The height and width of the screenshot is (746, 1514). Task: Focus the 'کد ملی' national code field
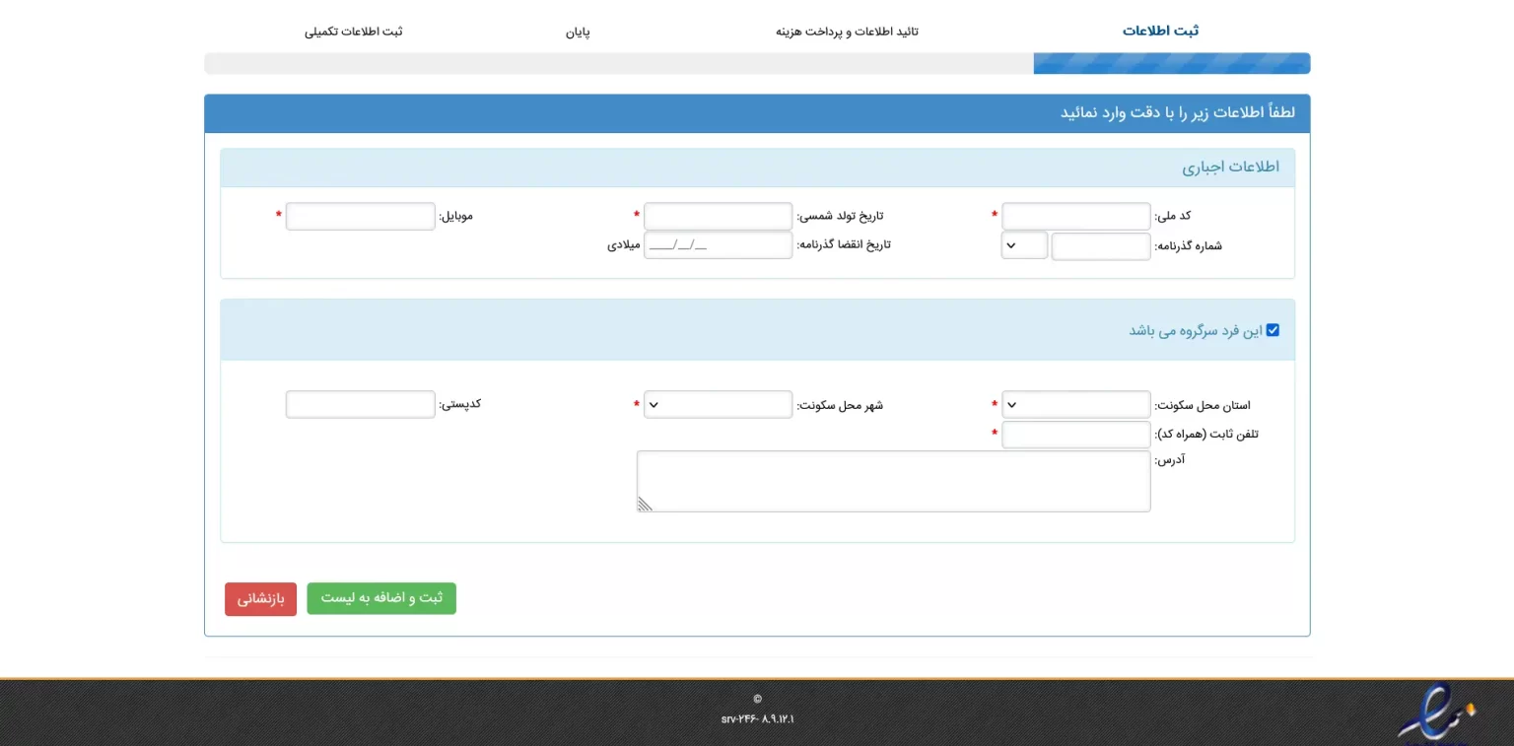(1075, 216)
